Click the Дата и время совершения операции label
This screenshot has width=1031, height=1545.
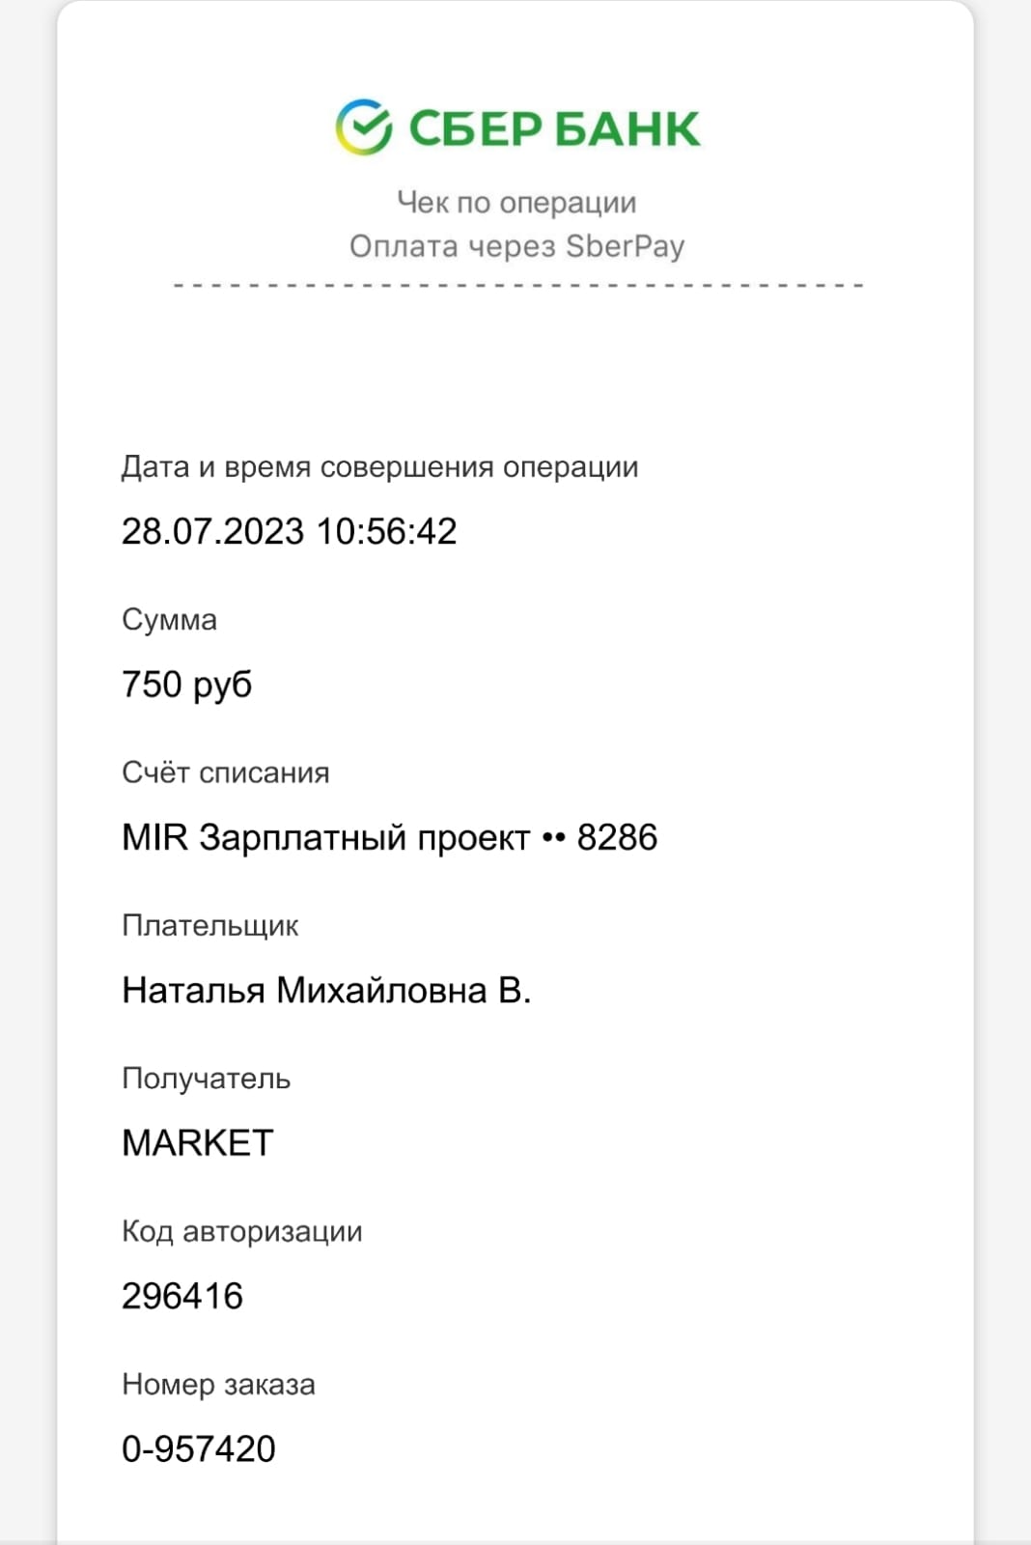click(x=379, y=467)
